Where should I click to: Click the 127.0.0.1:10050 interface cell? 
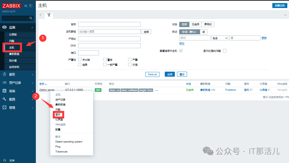[x=74, y=90]
